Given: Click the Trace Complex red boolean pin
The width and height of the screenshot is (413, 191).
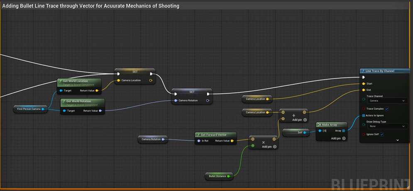Looking at the screenshot, I should tap(364, 109).
